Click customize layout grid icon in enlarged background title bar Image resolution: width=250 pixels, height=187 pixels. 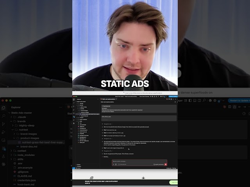point(186,101)
